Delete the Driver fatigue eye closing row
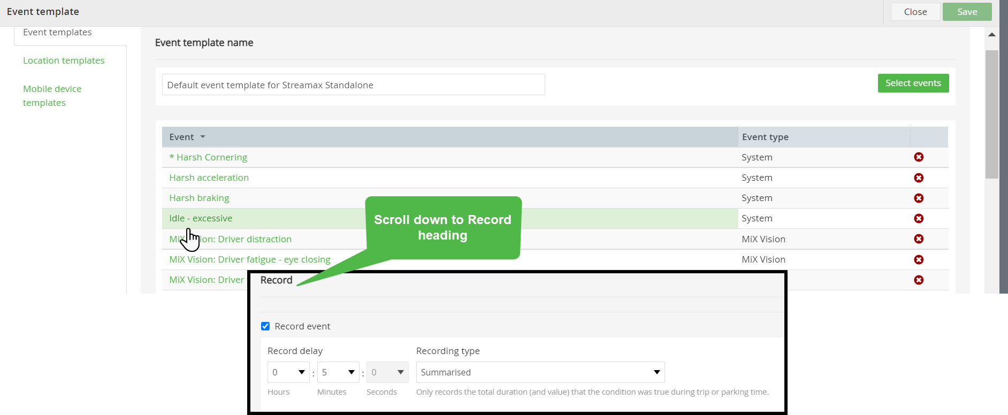The height and width of the screenshot is (415, 1008). click(919, 259)
